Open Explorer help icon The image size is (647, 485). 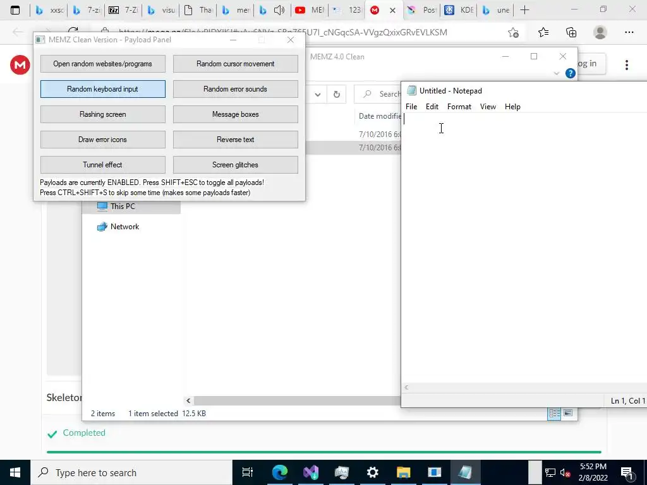(x=571, y=73)
